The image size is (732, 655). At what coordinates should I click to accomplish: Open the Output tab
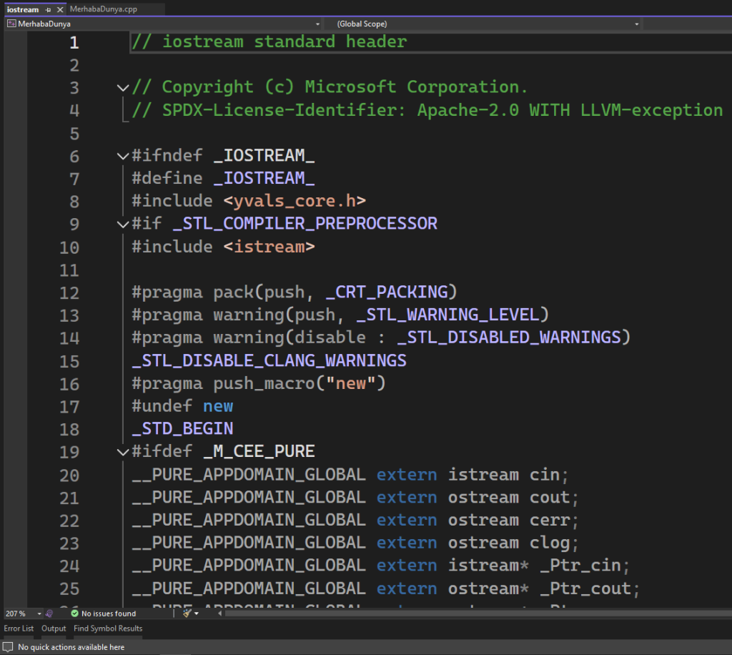click(x=54, y=629)
